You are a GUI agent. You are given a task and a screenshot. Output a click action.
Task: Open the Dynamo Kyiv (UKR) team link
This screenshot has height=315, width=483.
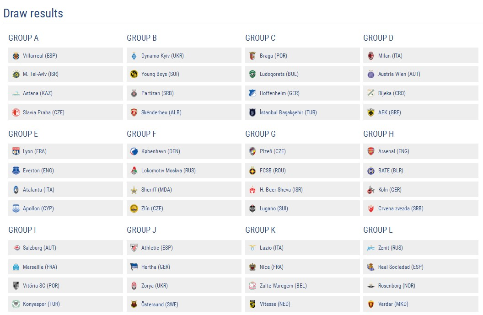click(x=184, y=56)
